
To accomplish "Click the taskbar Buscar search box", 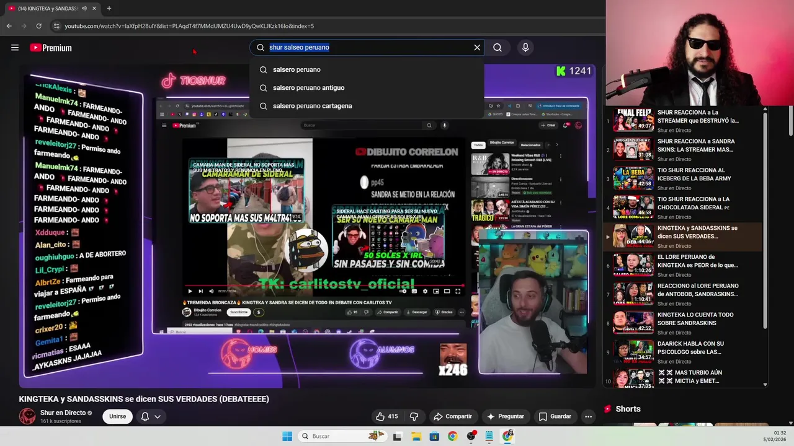I will tap(341, 436).
